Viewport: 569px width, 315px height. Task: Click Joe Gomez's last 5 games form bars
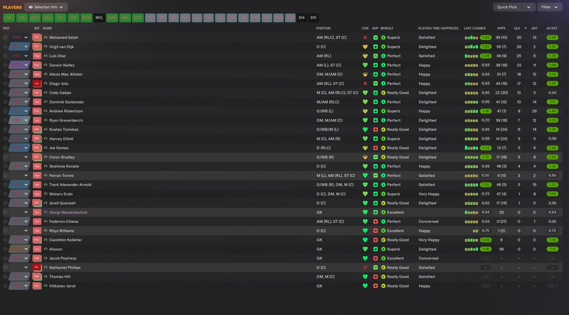[x=472, y=148]
